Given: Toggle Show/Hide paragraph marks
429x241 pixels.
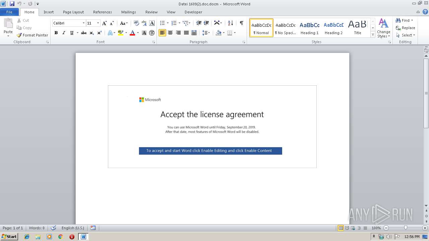Looking at the screenshot, I should [x=241, y=23].
